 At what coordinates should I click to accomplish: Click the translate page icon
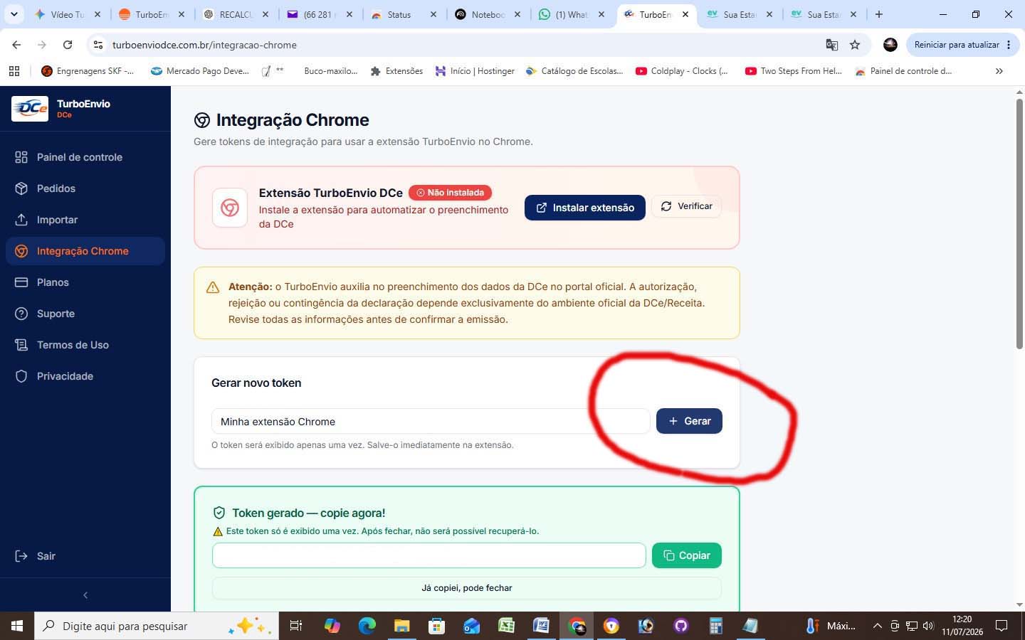pos(831,45)
